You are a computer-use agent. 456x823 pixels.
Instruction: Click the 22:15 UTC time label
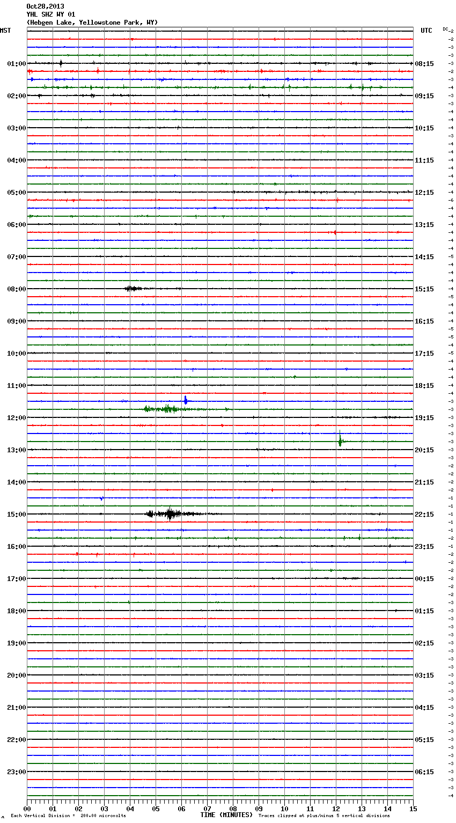point(424,514)
